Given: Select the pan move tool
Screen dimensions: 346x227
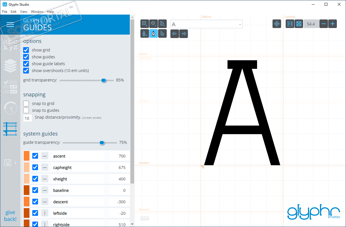Looking at the screenshot, I should (x=277, y=24).
